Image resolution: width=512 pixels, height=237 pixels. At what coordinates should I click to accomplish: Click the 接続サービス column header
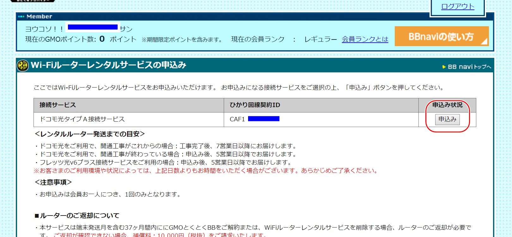click(129, 105)
